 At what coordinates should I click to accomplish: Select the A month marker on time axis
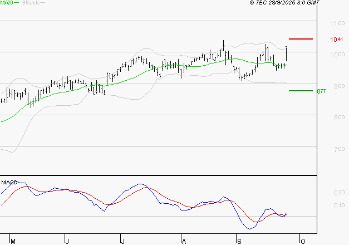183,241
